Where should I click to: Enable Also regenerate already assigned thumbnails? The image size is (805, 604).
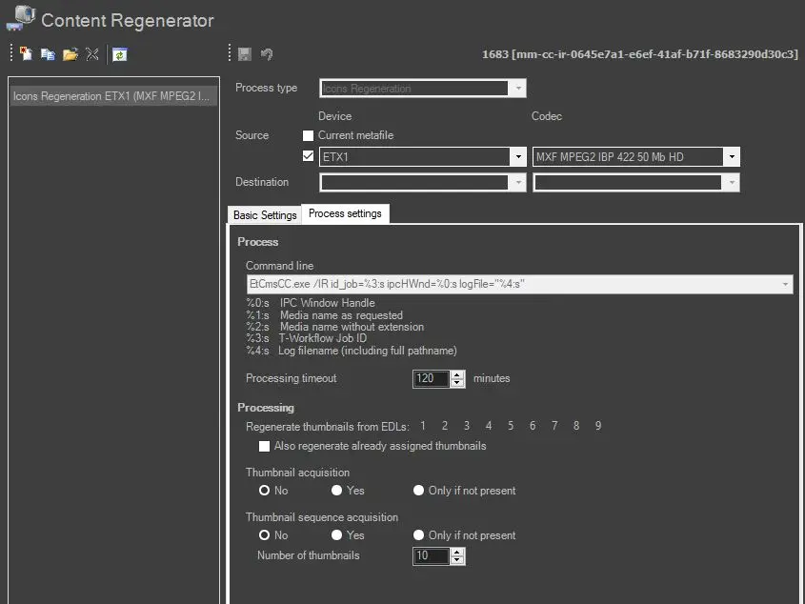[x=265, y=446]
